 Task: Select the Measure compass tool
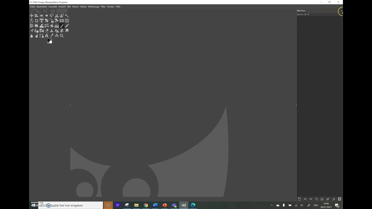(x=57, y=36)
